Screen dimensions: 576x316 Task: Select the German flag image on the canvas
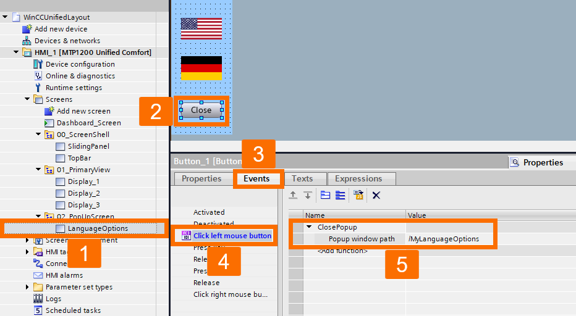(201, 68)
